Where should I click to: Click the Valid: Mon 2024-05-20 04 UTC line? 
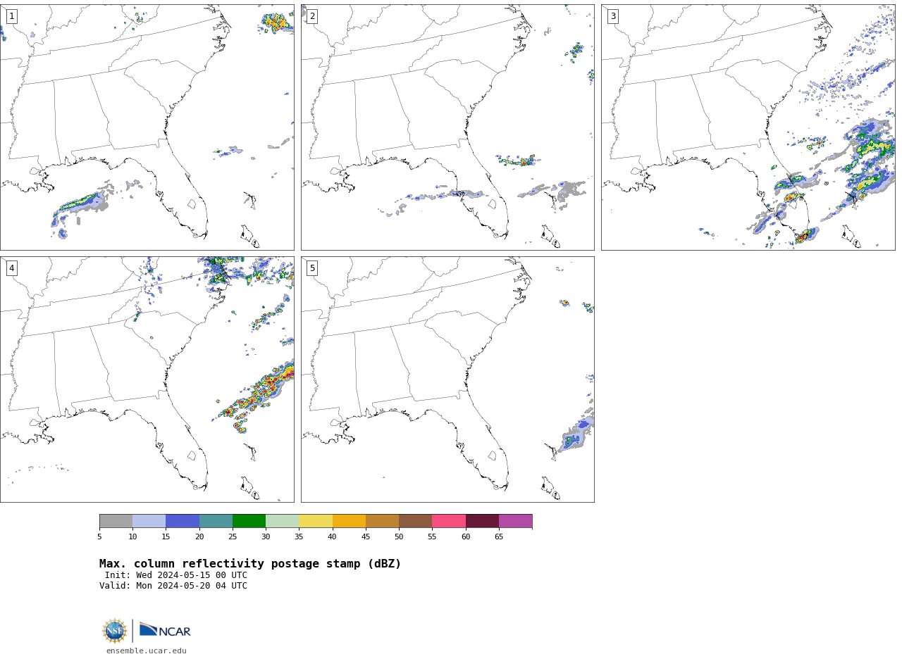[173, 586]
